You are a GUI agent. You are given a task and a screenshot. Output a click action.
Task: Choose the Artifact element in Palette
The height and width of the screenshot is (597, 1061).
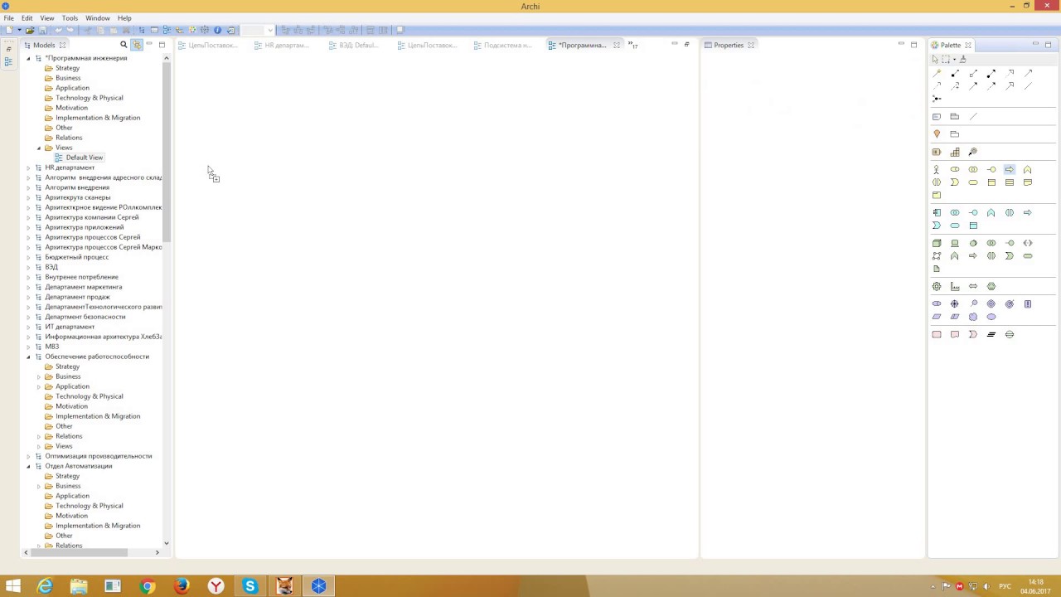coord(937,269)
